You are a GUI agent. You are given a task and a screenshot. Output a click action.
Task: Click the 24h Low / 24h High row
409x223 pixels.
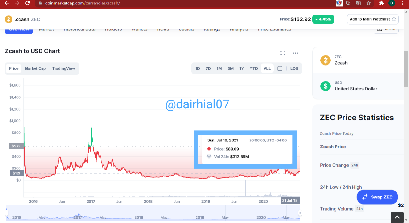click(341, 187)
